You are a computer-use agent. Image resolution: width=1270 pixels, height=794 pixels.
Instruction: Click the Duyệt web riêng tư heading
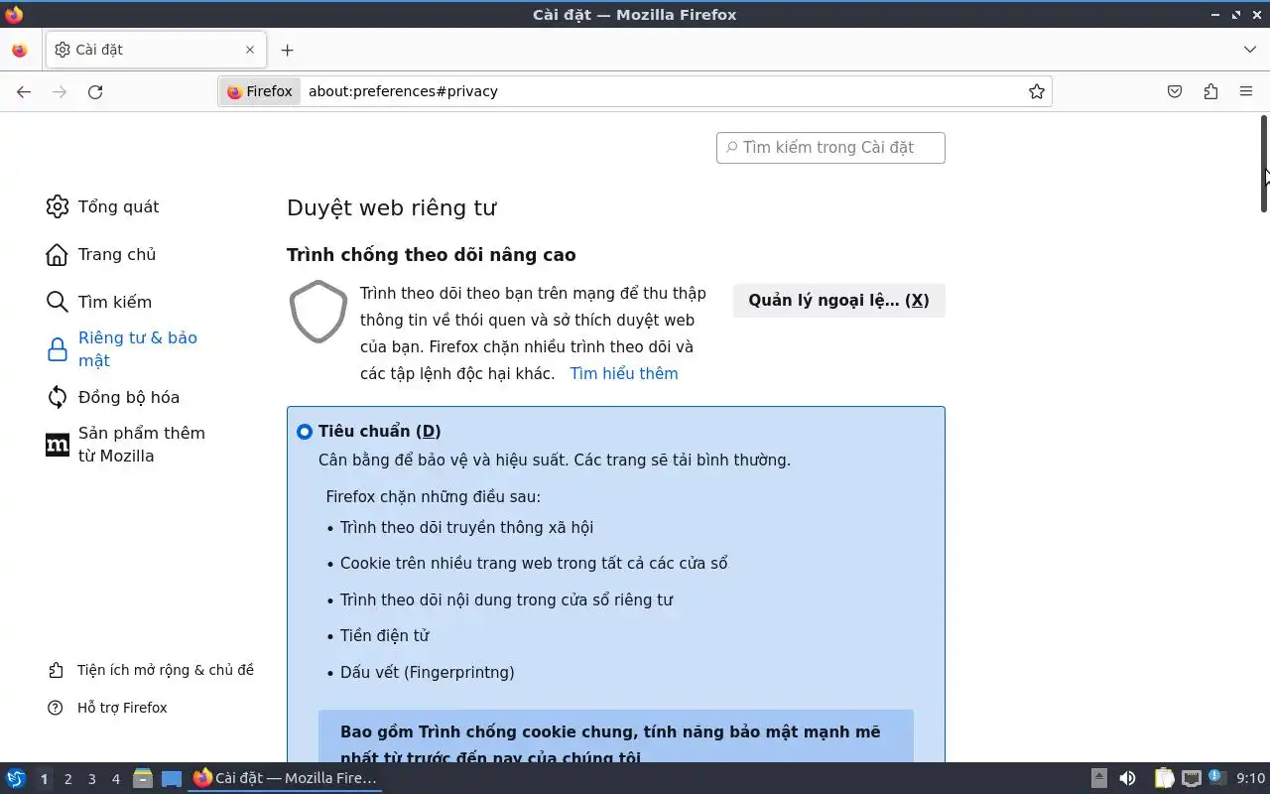click(391, 207)
